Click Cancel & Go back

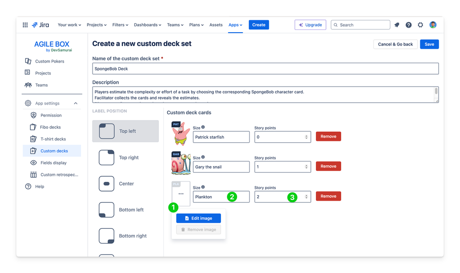(395, 44)
